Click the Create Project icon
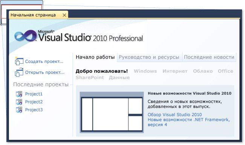Image resolution: width=245 pixels, height=145 pixels. point(19,61)
